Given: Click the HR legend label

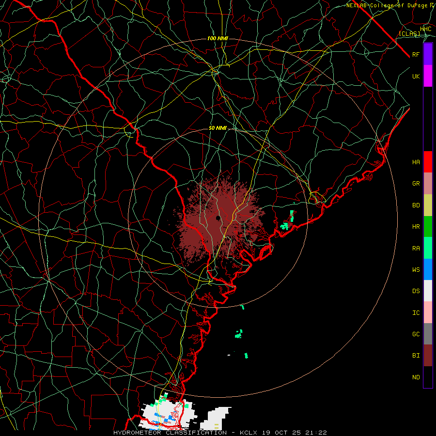Looking at the screenshot, I should tap(416, 227).
